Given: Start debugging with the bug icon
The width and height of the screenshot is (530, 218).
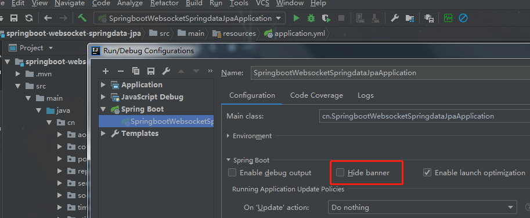Looking at the screenshot, I should pyautogui.click(x=311, y=18).
